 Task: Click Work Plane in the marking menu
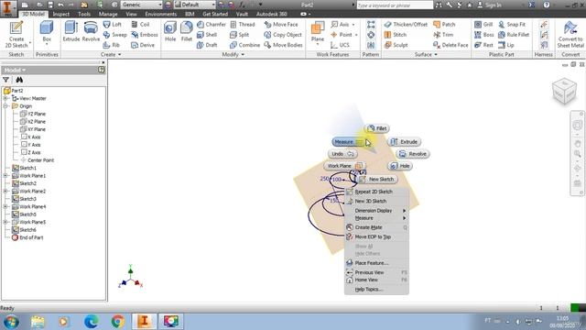click(x=344, y=166)
